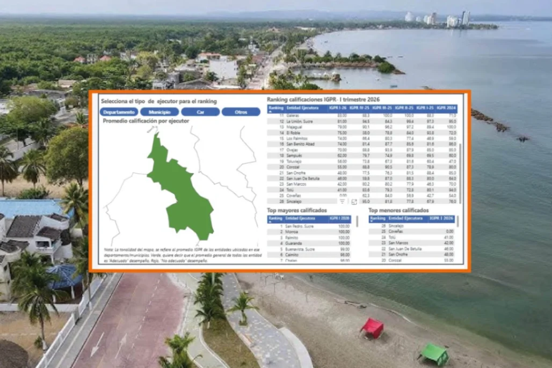Select 'Ovejas' row in the ranking table
The image size is (552, 368).
point(362,150)
